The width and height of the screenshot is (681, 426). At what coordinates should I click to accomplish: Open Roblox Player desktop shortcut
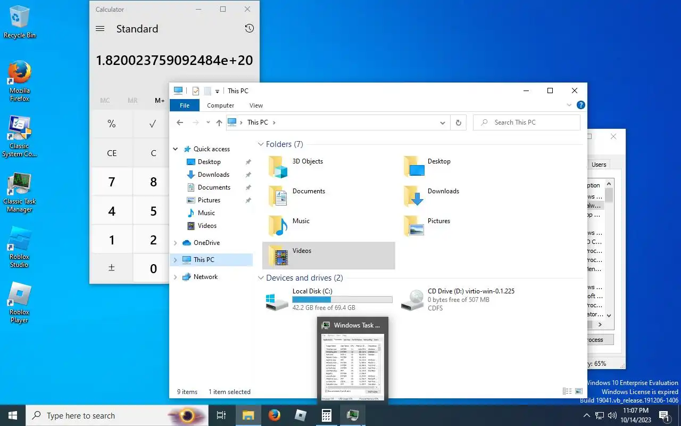tap(20, 302)
